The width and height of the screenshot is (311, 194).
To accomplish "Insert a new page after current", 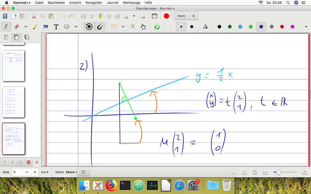I will (126, 16).
